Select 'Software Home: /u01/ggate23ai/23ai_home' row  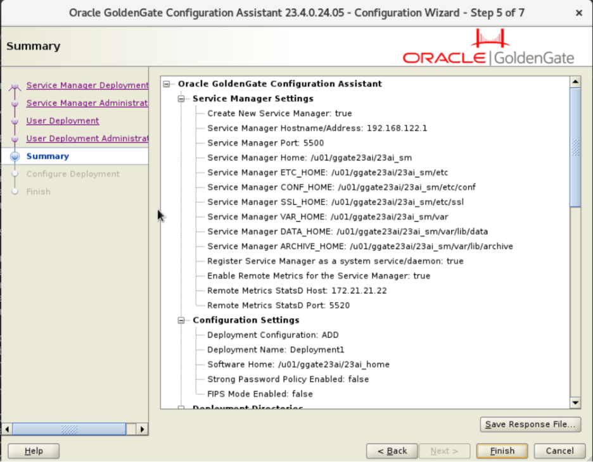pyautogui.click(x=298, y=365)
